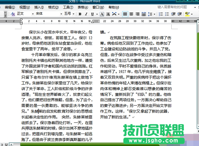The height and width of the screenshot is (146, 199).
Task: Apply character shading
Action: click(108, 14)
